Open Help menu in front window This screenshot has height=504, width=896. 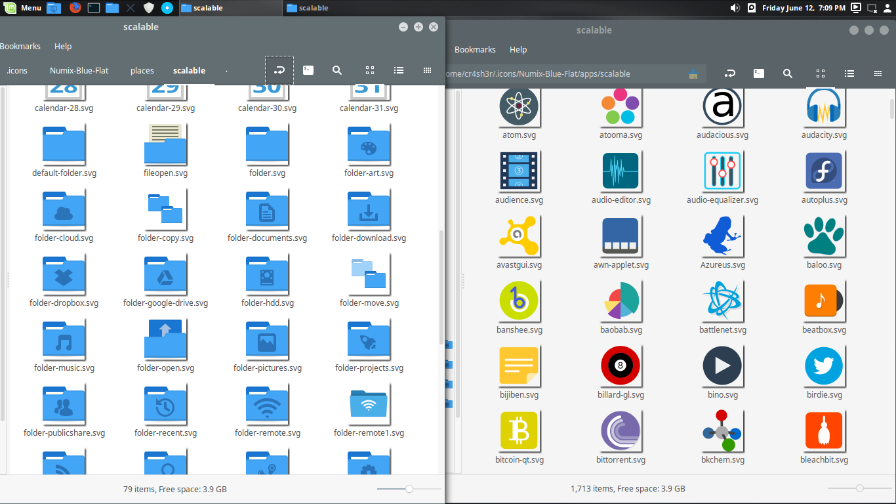[x=63, y=46]
